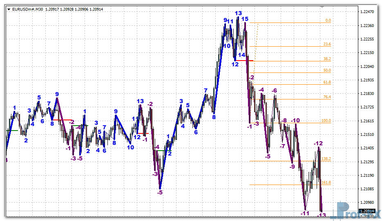Click the Fibonacci 161.8 extension label

pos(326,183)
